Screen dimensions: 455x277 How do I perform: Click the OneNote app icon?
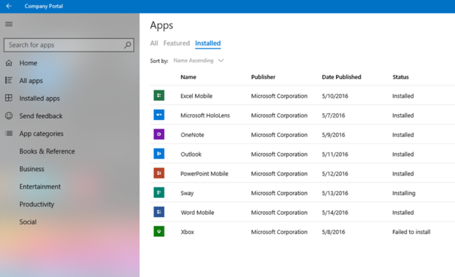pos(159,134)
